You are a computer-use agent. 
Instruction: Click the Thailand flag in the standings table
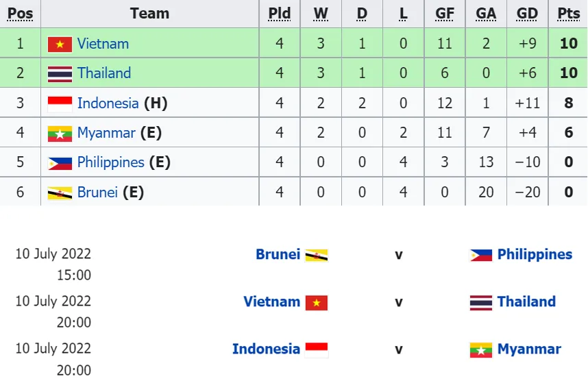coord(60,73)
